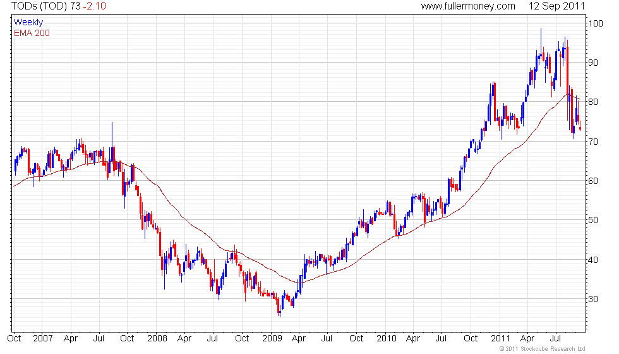Click the www.fullermoney.com text

pos(468,6)
